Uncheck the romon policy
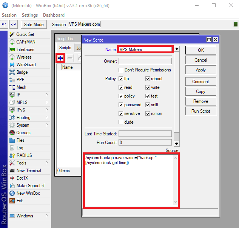 tap(148, 113)
